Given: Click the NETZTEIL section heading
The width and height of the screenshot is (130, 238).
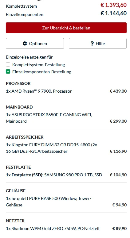Looking at the screenshot, I should click(x=16, y=221).
